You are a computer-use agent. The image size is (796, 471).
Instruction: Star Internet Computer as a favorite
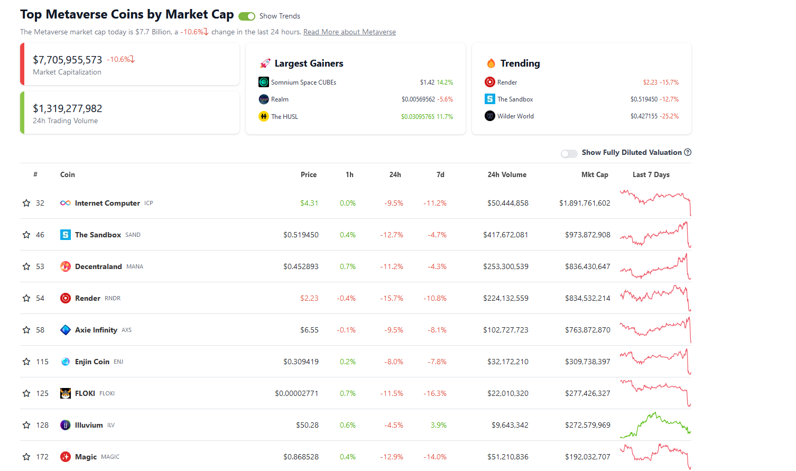click(x=25, y=202)
